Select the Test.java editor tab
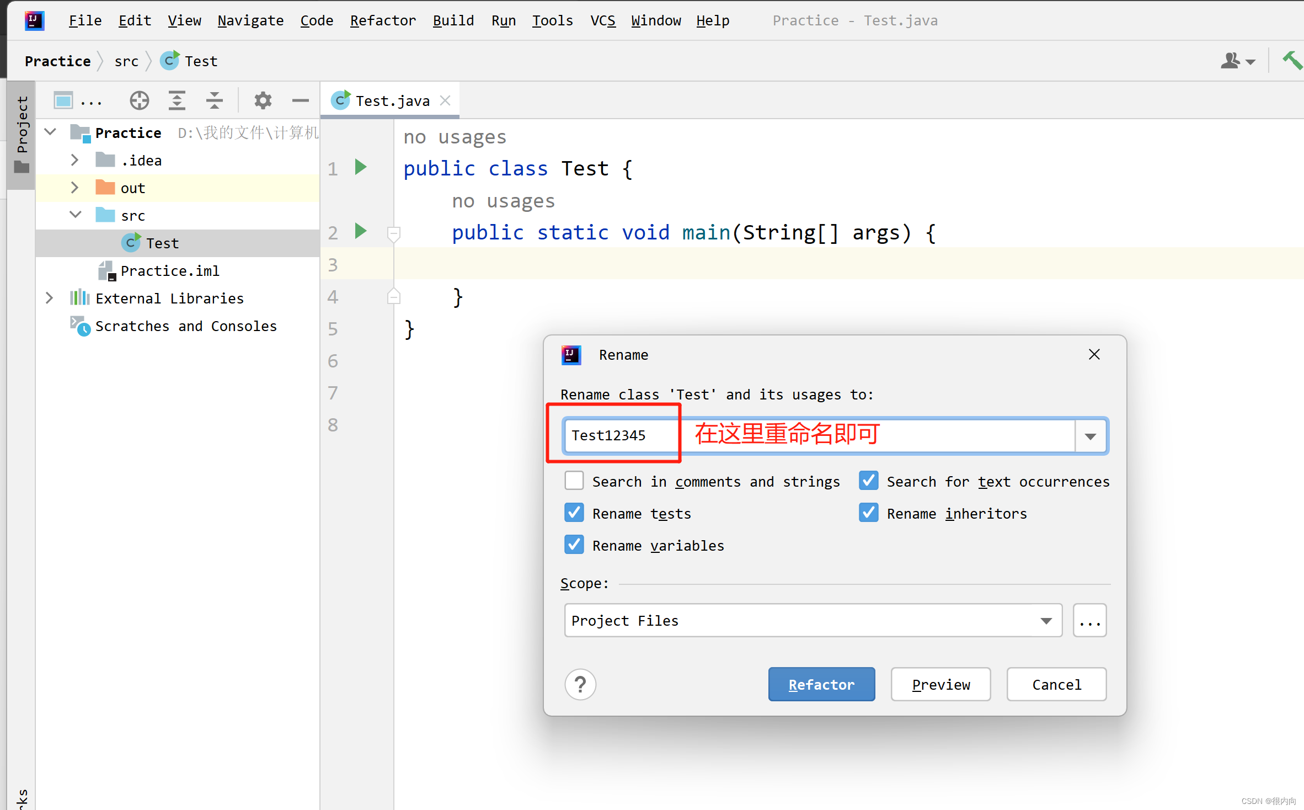1304x810 pixels. (392, 100)
